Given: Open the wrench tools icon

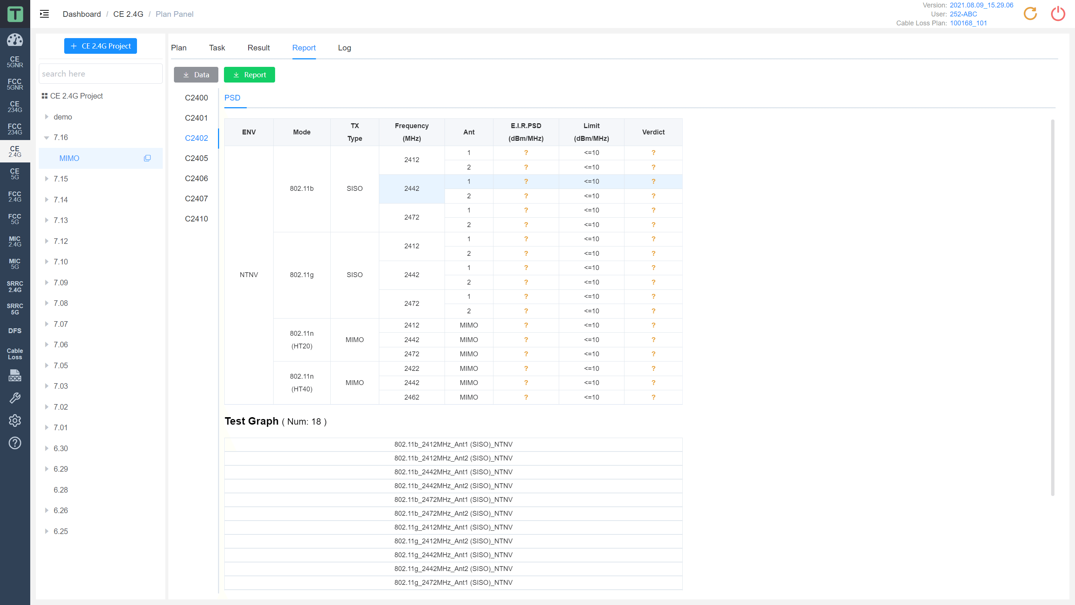Looking at the screenshot, I should pyautogui.click(x=15, y=398).
